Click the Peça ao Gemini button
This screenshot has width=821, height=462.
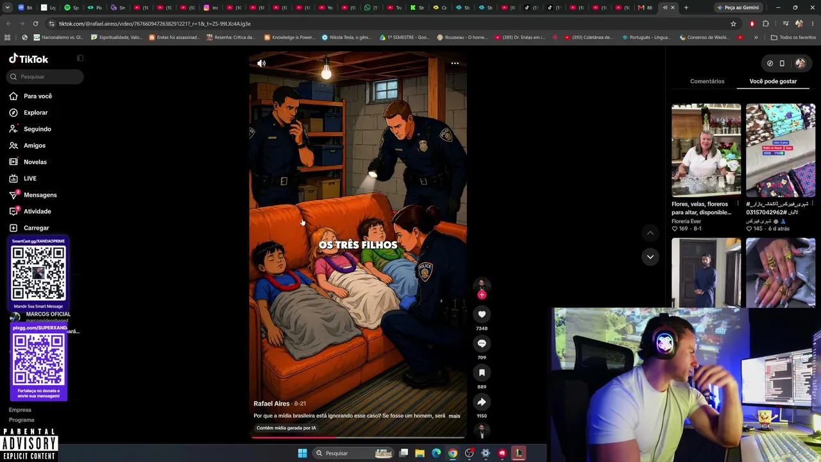738,8
